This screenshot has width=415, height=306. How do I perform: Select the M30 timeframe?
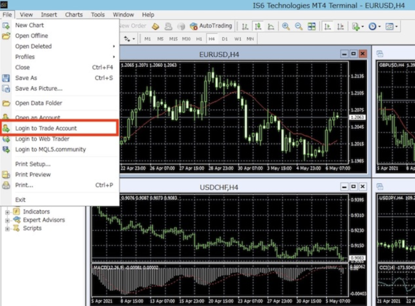(x=186, y=39)
